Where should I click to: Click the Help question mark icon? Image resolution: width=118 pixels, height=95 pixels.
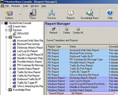tap(110, 13)
